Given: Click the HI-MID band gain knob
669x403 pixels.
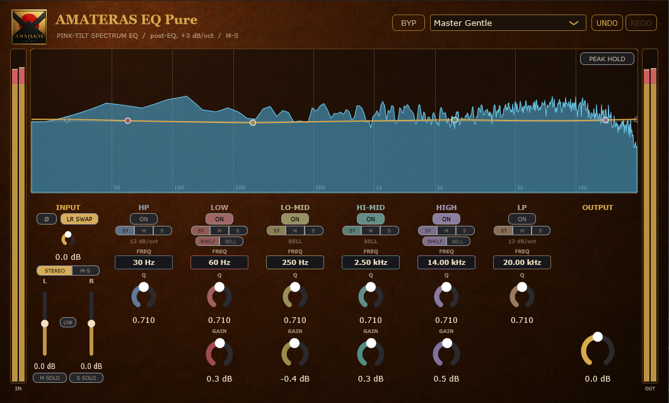Looking at the screenshot, I should [370, 353].
